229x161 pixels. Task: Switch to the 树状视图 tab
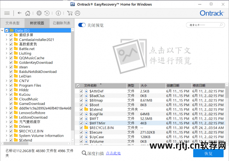point(37,23)
